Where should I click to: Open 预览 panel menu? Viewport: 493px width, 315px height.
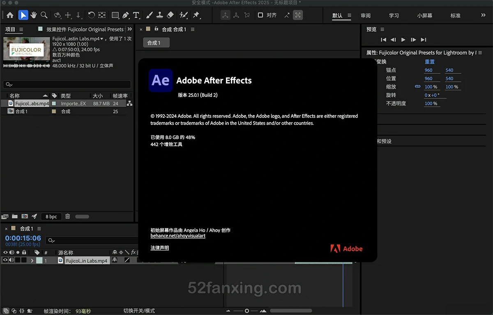tap(382, 30)
